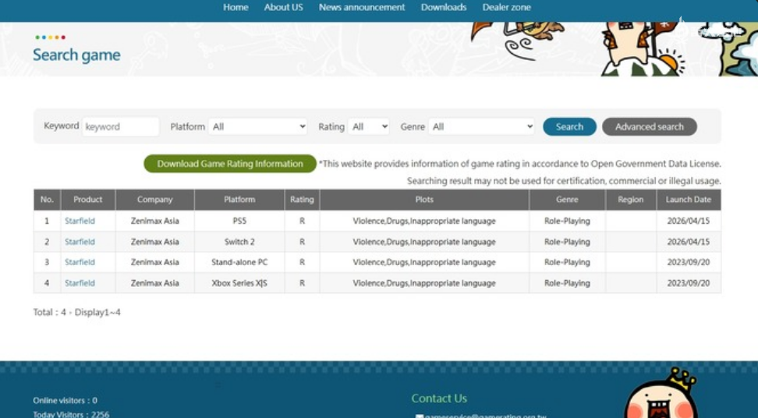The width and height of the screenshot is (758, 418).
Task: Click the Rating column header
Action: [x=302, y=200]
